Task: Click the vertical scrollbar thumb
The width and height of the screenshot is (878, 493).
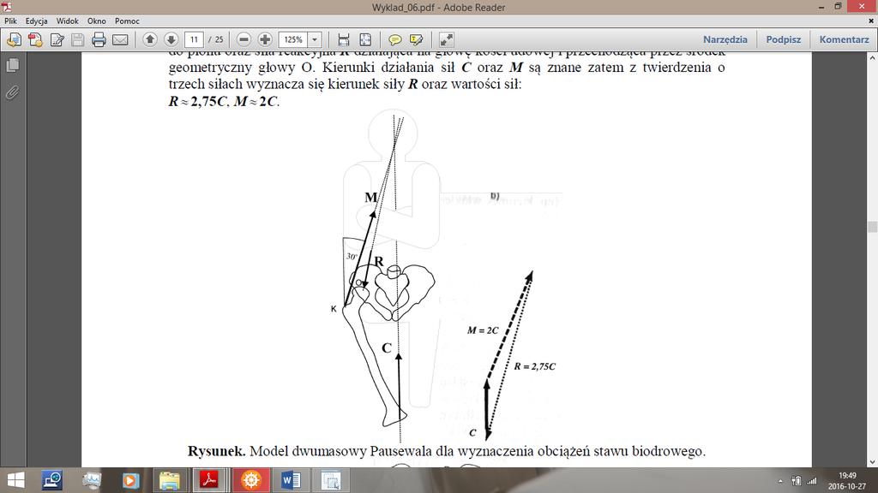Action: coord(872,226)
